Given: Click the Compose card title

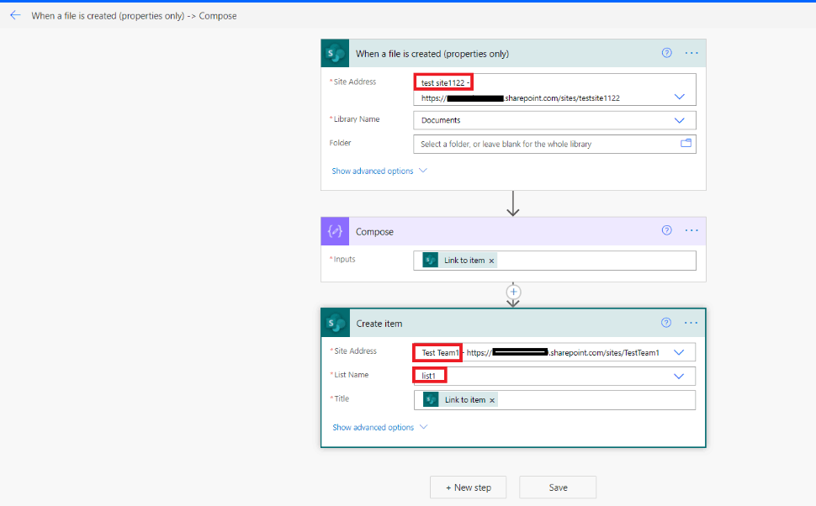Looking at the screenshot, I should [x=374, y=232].
